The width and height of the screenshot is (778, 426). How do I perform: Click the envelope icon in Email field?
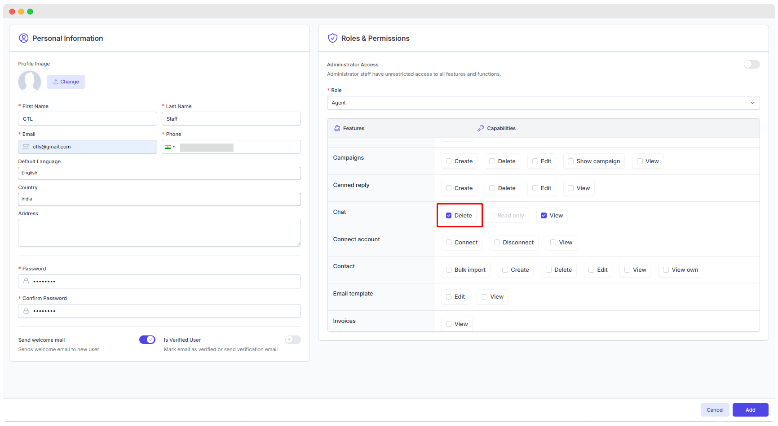point(26,147)
